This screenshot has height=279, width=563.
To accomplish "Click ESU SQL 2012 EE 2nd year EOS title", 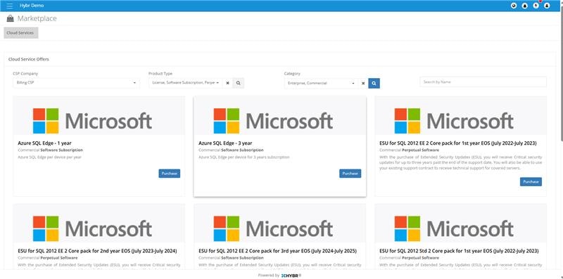I will 97,251.
